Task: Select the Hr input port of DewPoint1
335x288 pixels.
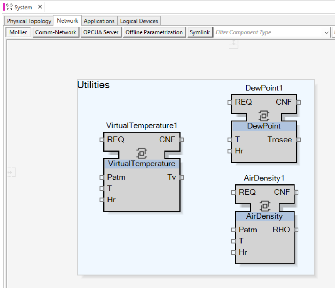Action: (x=229, y=151)
